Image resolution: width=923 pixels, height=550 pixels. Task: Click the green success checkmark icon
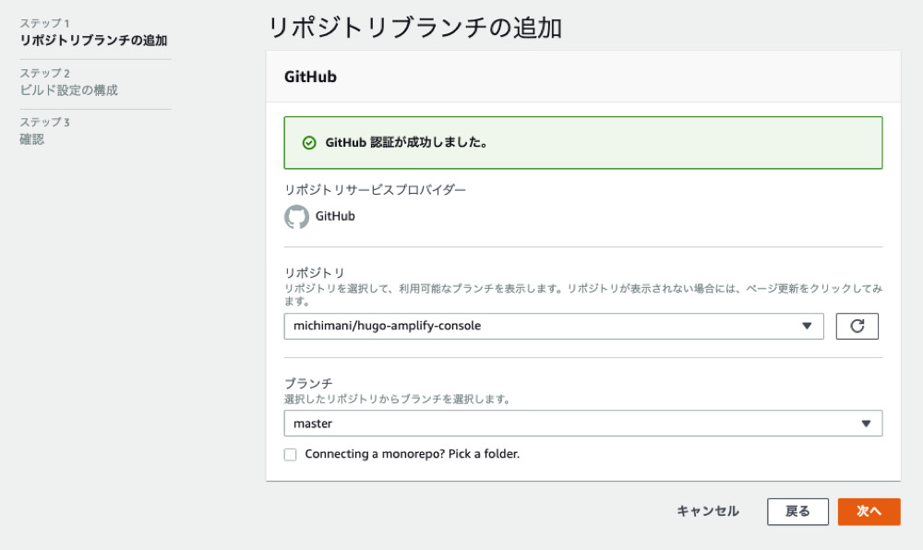(x=309, y=143)
